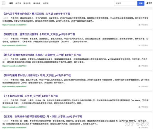Screen dimensions: 153x130
Task: Click green URL ending 8941.html
Action: pyautogui.click(x=15, y=107)
